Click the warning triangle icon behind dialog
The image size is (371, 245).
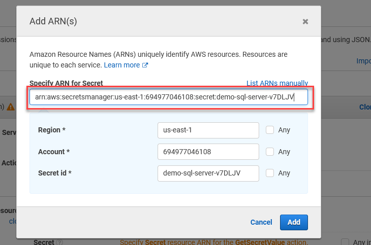pyautogui.click(x=11, y=107)
